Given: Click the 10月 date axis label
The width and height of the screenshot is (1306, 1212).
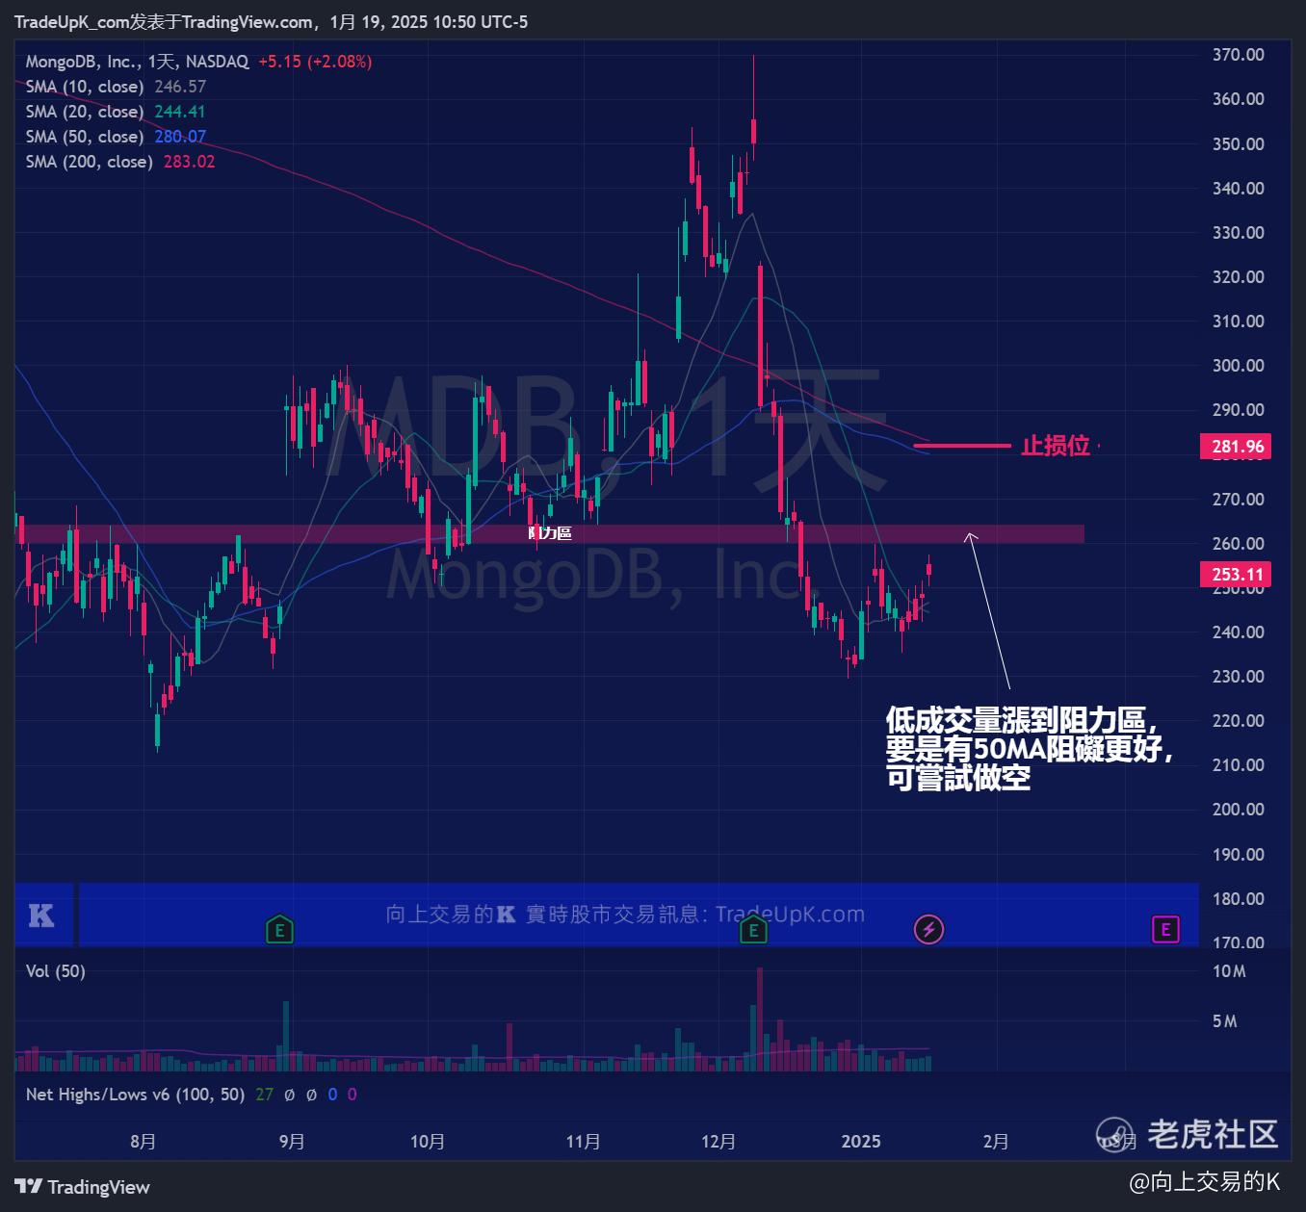Looking at the screenshot, I should (428, 1142).
